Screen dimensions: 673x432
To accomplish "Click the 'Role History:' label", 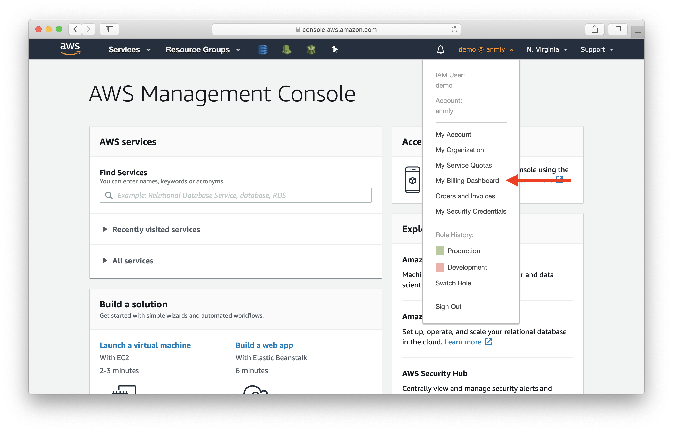I will coord(454,235).
